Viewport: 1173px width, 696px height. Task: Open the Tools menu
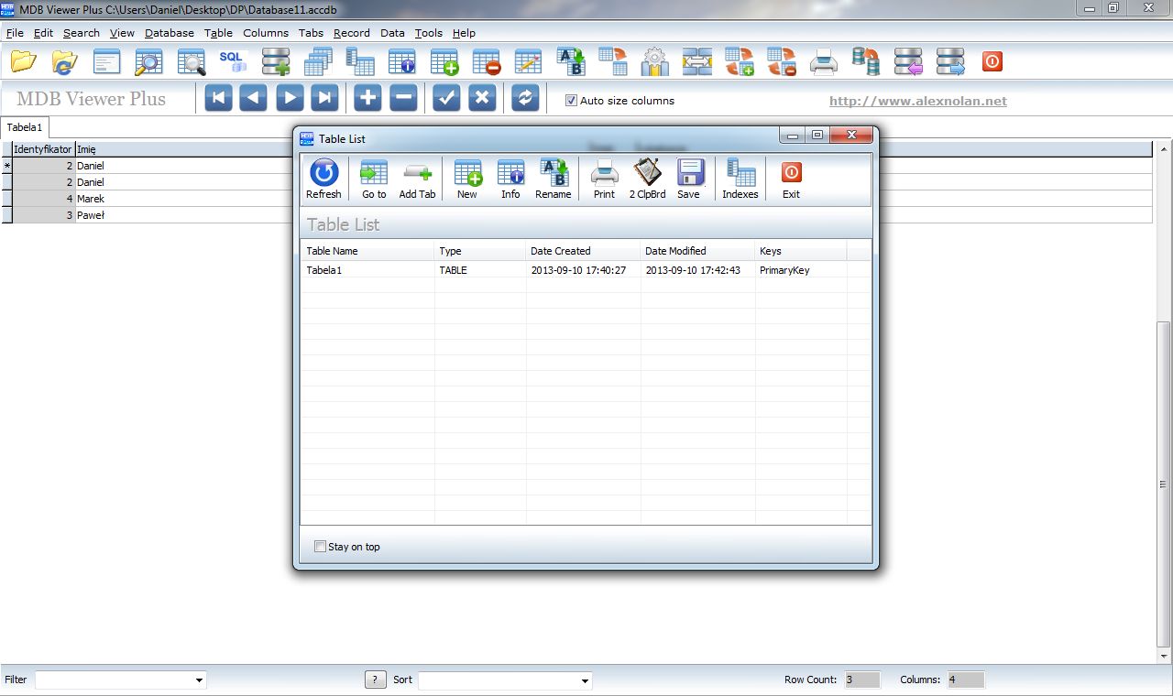(429, 33)
